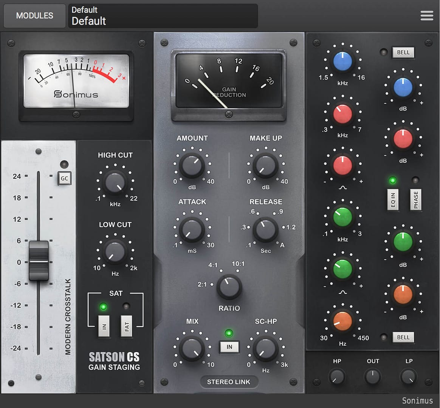Viewport: 440px width, 408px height.
Task: Toggle the compressor IN switch
Action: (229, 347)
